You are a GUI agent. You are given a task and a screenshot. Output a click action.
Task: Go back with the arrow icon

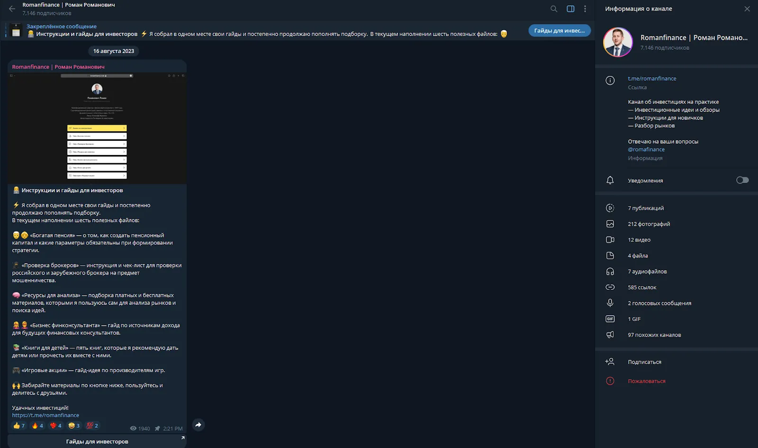(x=12, y=9)
